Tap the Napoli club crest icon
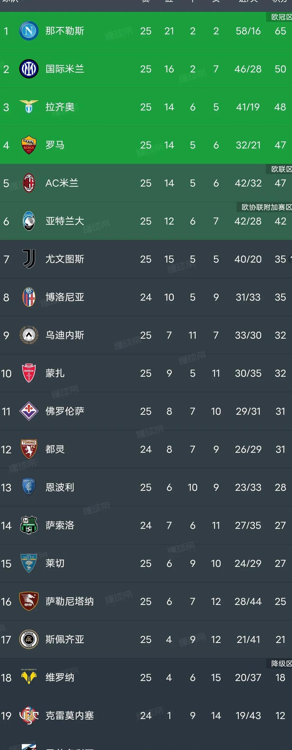Image resolution: width=292 pixels, height=750 pixels. pyautogui.click(x=29, y=31)
